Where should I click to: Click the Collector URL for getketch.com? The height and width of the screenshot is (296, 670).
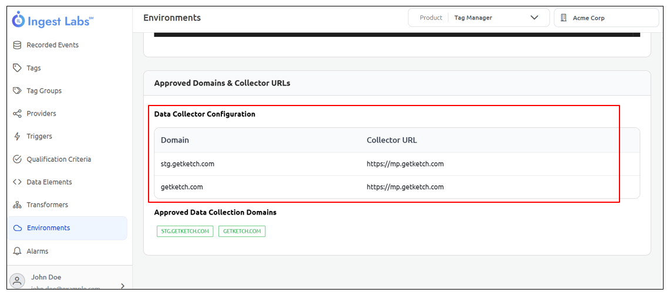[x=405, y=188]
